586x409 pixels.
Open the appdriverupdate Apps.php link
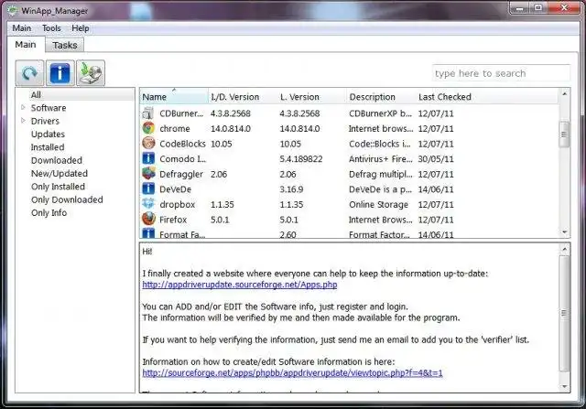tap(240, 285)
